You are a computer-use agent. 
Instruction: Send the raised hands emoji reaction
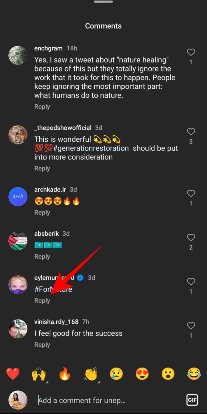(x=39, y=374)
